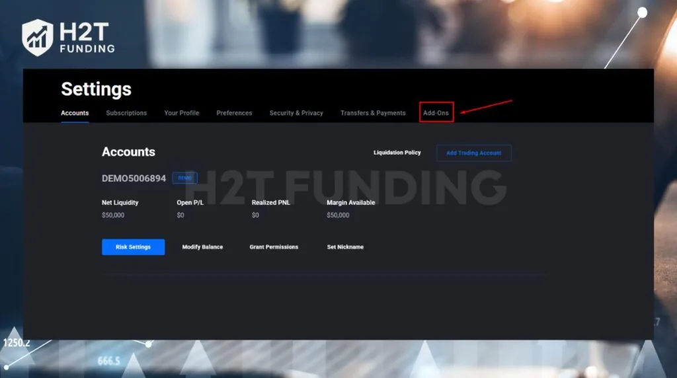Go to the Your Profile tab
The height and width of the screenshot is (378, 677).
(x=182, y=113)
